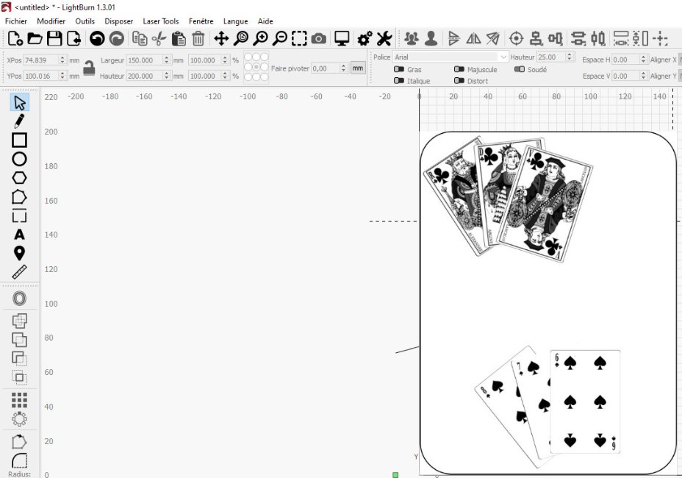
Task: Undo the last action
Action: 97,39
